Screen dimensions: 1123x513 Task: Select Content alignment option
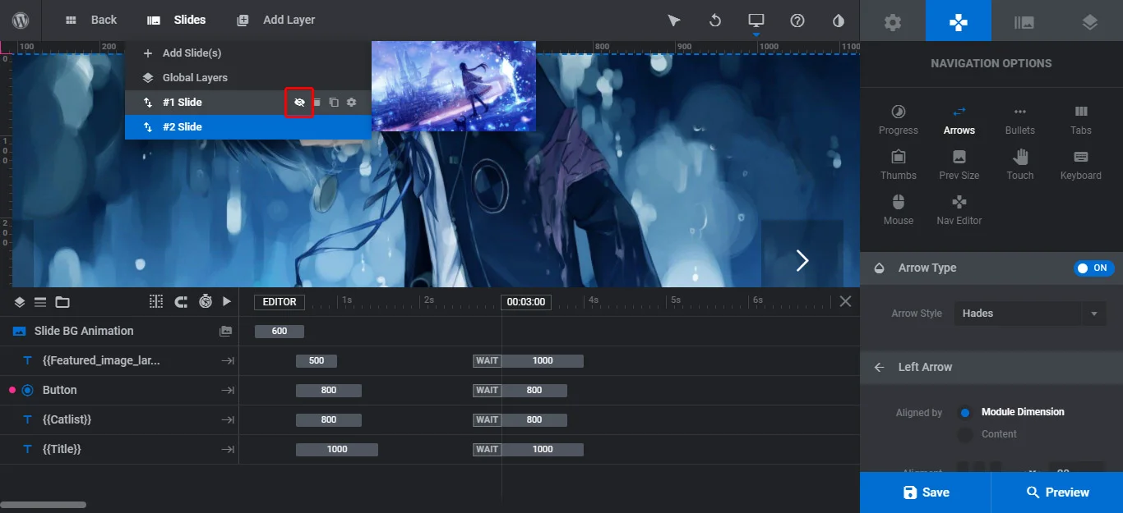[965, 434]
